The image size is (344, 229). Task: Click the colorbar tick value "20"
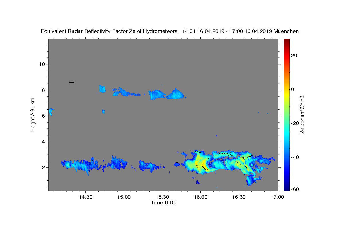294,56
